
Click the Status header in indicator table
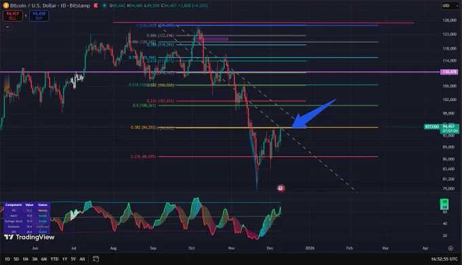[42, 205]
